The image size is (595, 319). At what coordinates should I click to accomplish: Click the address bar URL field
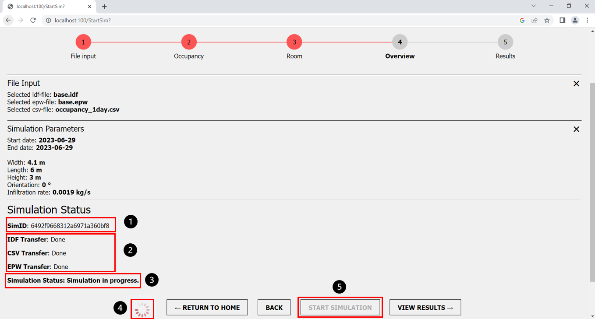pos(263,20)
